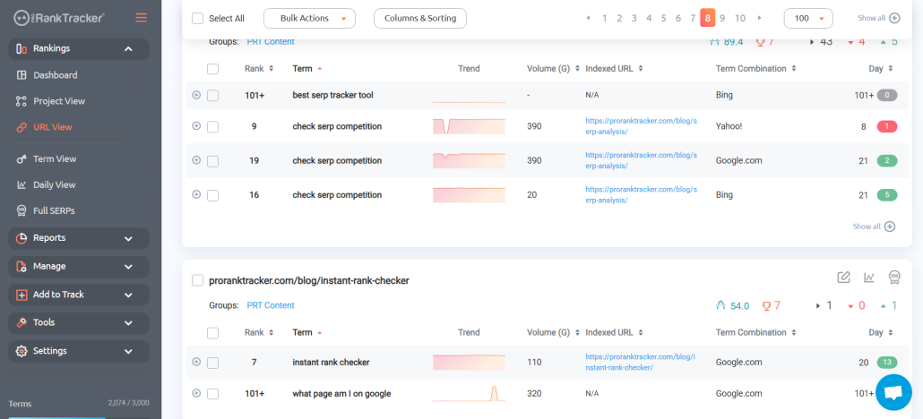This screenshot has height=419, width=923.
Task: Click the Term column header in the second table
Action: (303, 332)
